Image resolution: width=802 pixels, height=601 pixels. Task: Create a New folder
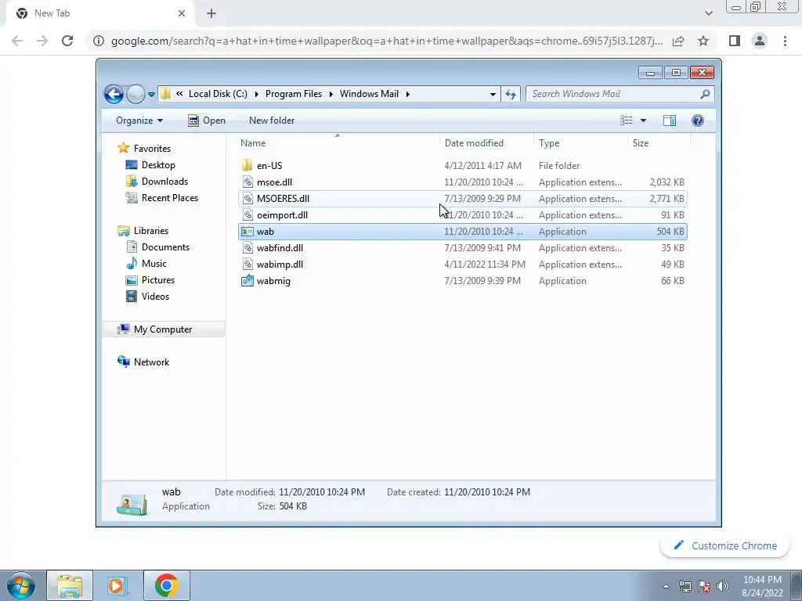272,121
